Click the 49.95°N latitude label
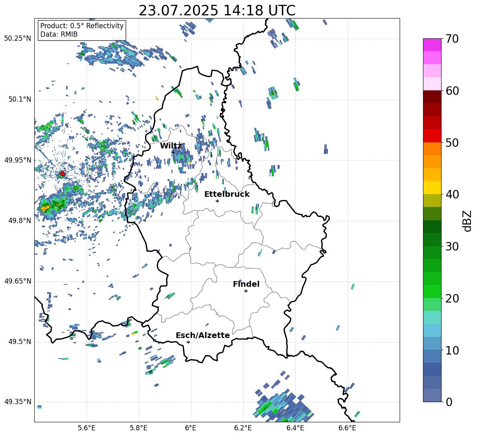Image resolution: width=477 pixels, height=436 pixels. (18, 160)
